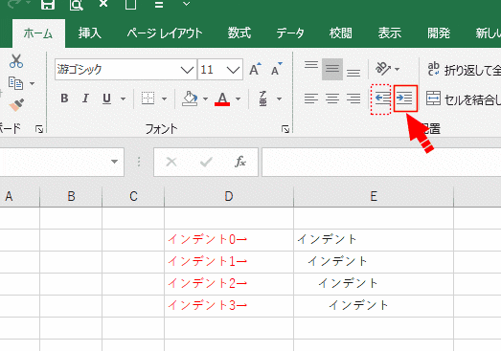Apply the fill color bucket
Image resolution: width=501 pixels, height=351 pixels.
(x=190, y=99)
